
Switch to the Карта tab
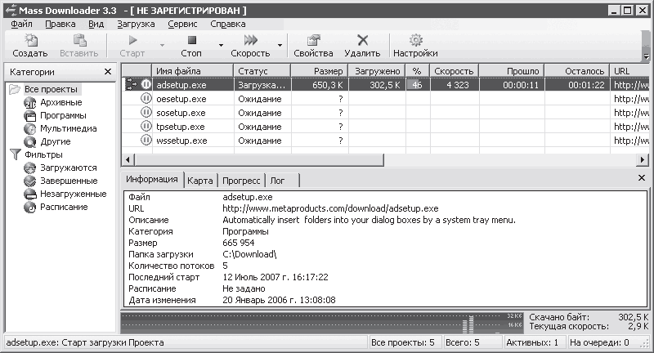tap(199, 181)
